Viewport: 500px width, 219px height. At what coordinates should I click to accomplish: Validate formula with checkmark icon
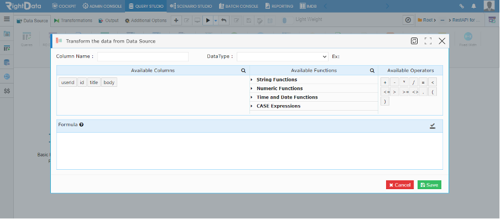click(433, 126)
